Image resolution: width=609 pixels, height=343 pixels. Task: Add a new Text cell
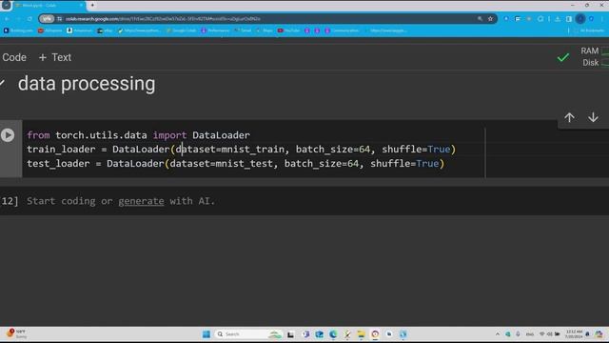click(x=55, y=57)
